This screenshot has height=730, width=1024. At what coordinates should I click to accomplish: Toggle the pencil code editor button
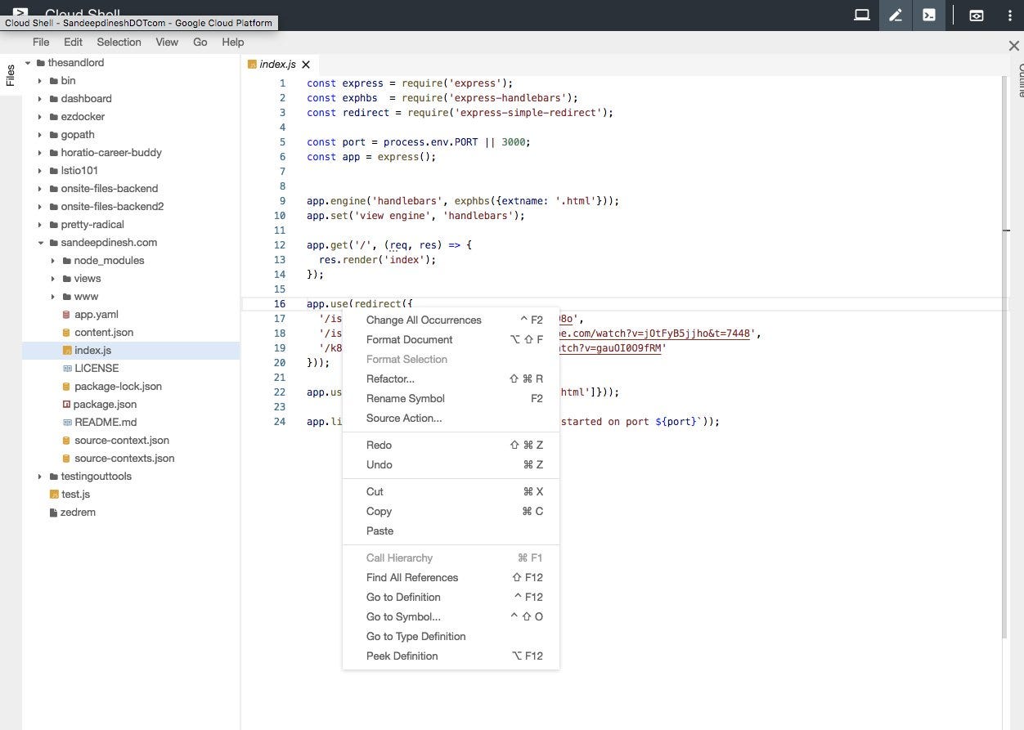tap(896, 15)
